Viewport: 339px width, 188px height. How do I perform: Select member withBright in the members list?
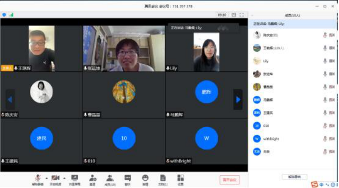pyautogui.click(x=293, y=139)
